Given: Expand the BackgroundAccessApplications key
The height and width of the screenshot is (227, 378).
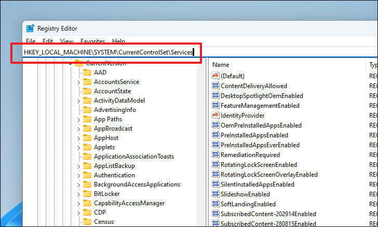Looking at the screenshot, I should click(78, 186).
